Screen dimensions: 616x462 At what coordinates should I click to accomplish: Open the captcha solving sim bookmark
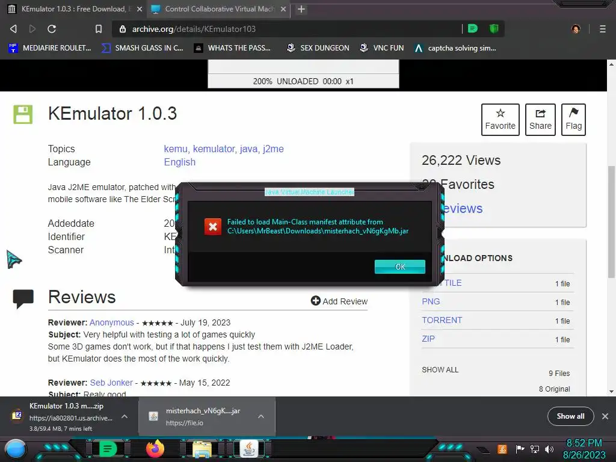pos(455,48)
